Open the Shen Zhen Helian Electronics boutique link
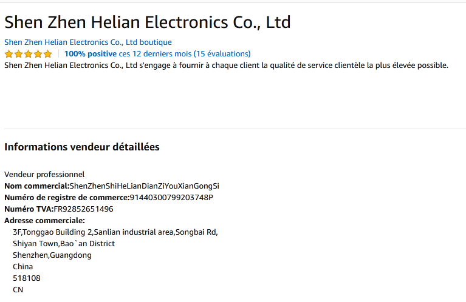The image size is (466, 302). (88, 42)
